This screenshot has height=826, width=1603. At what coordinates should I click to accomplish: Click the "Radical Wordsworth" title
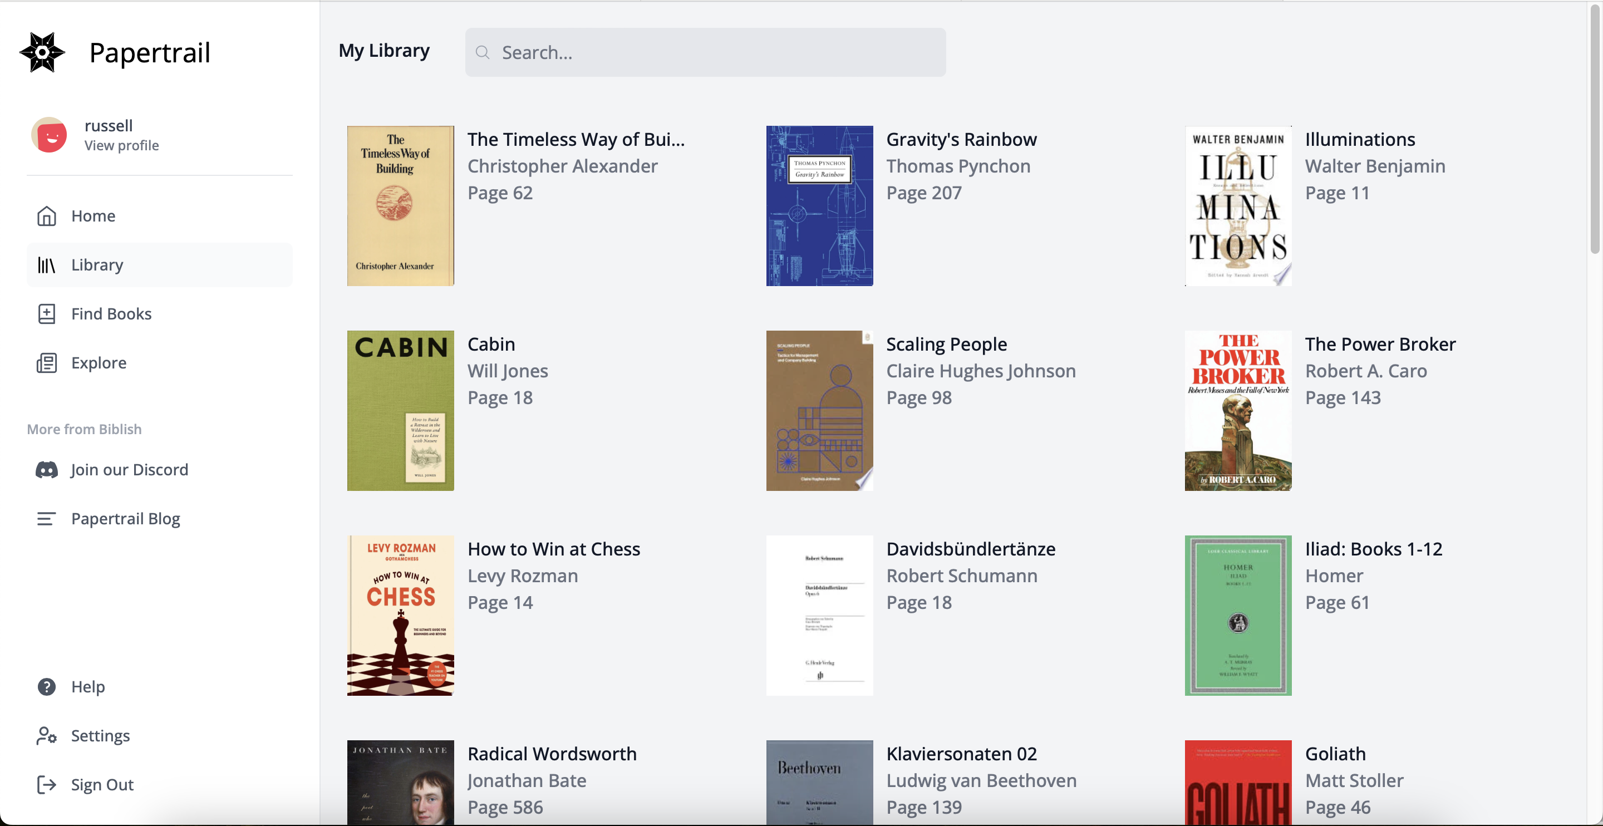tap(552, 754)
